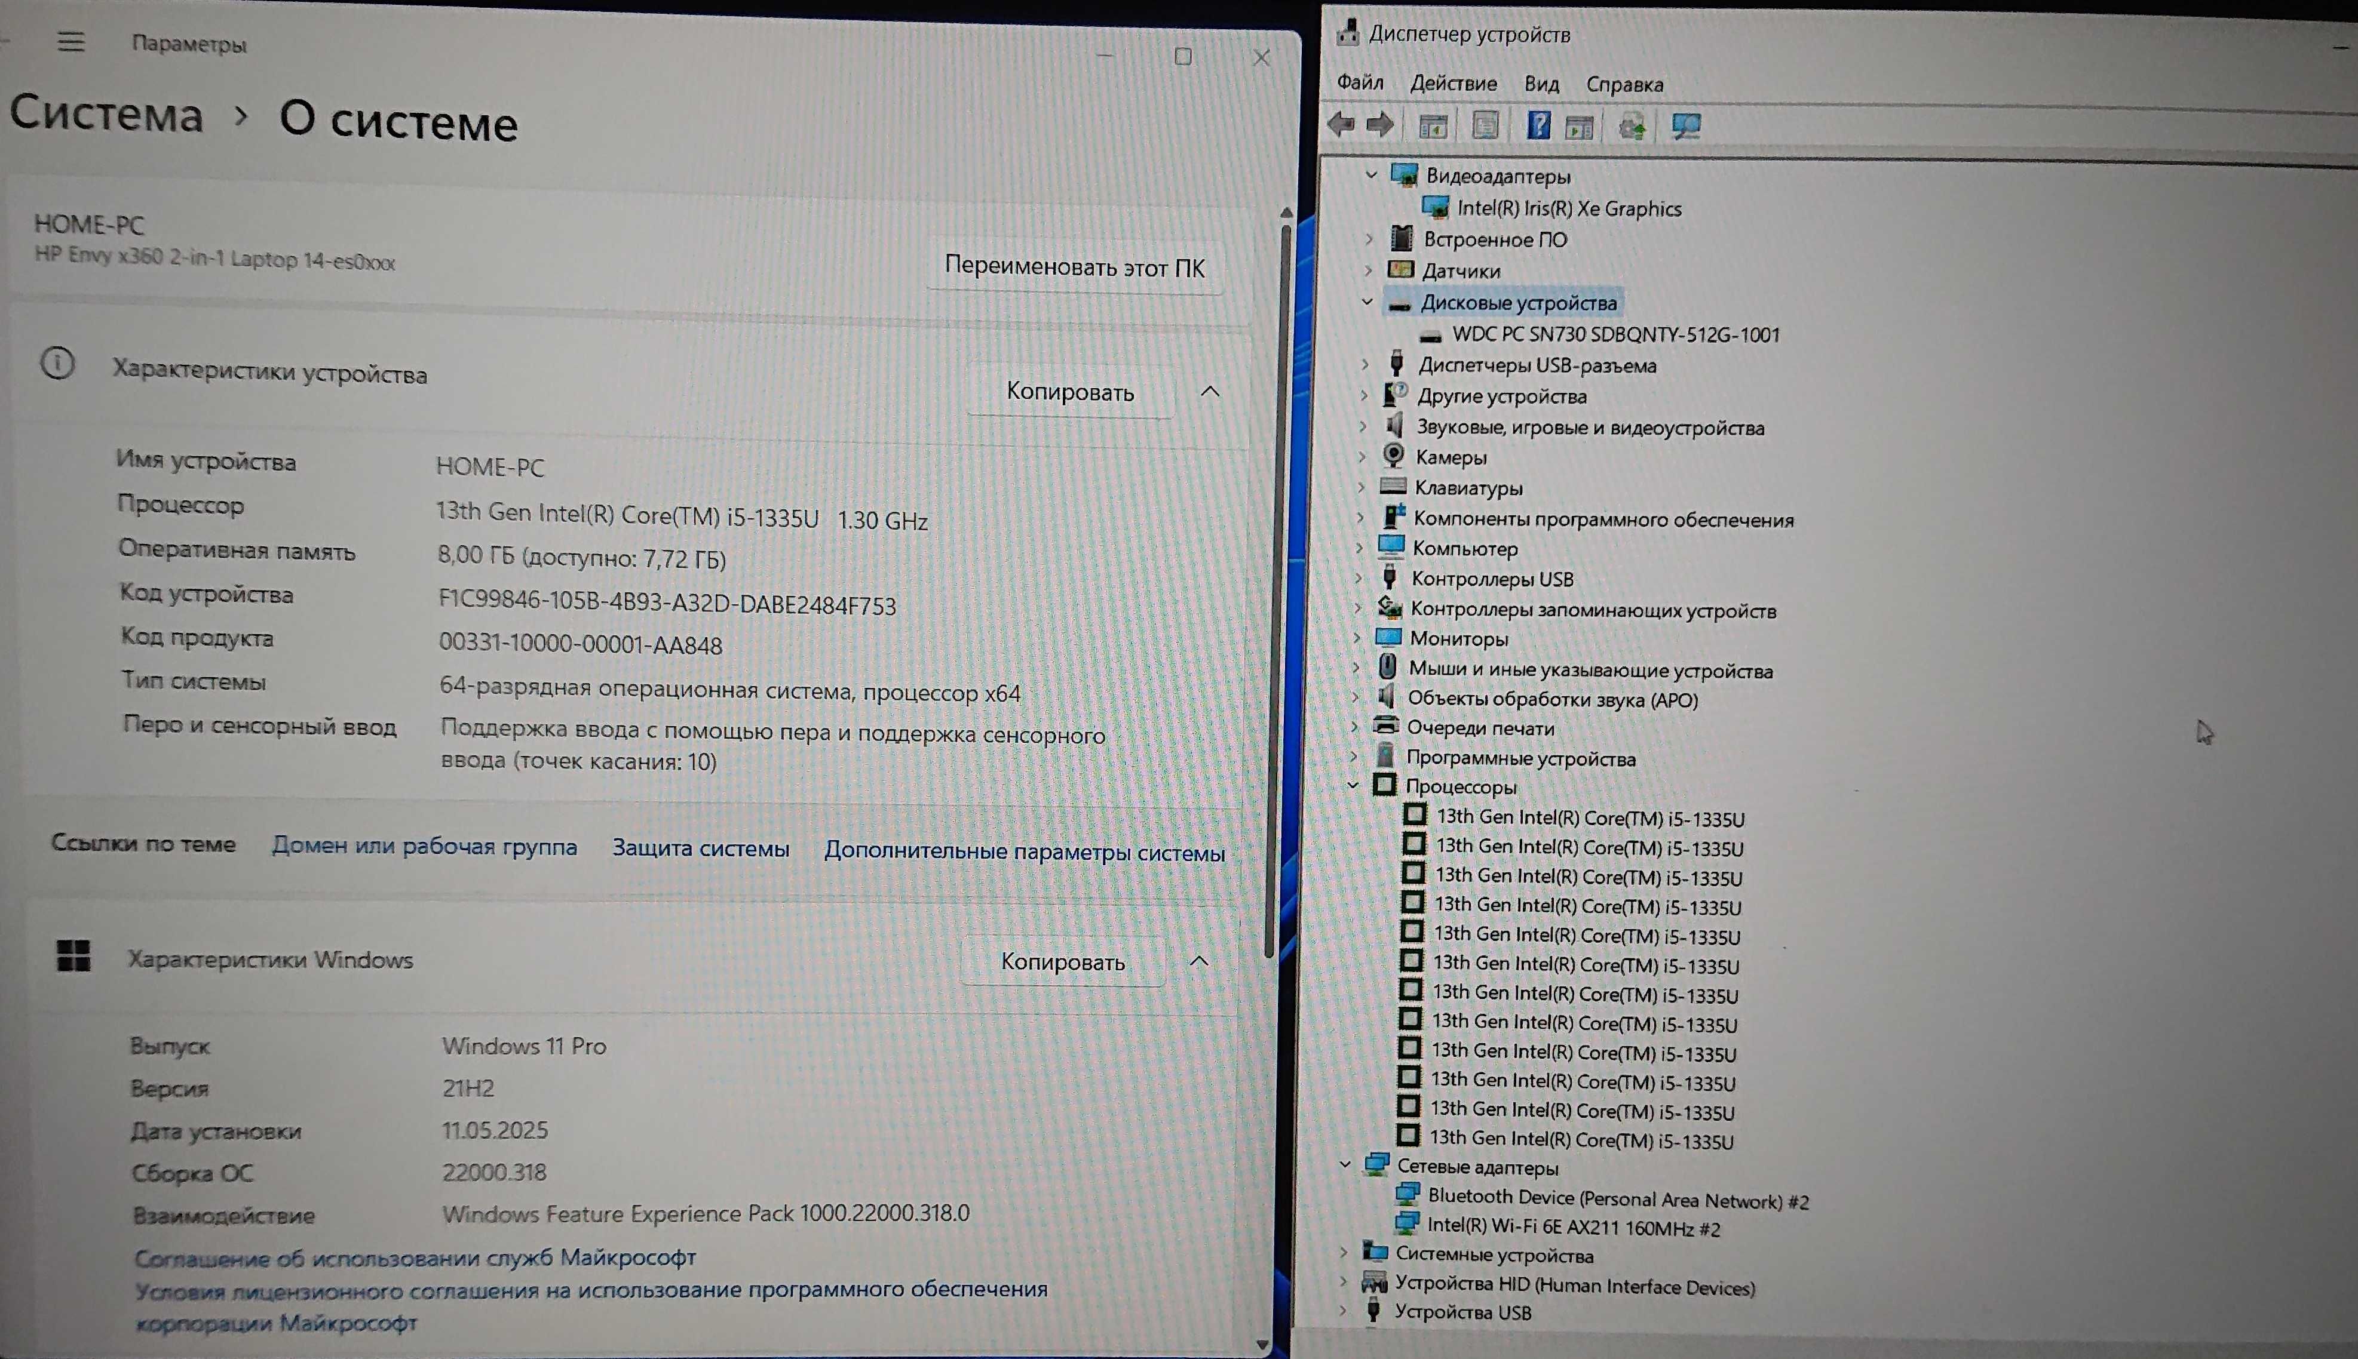This screenshot has height=1359, width=2358.
Task: Open Домен или рабочая группа link
Action: tap(424, 845)
